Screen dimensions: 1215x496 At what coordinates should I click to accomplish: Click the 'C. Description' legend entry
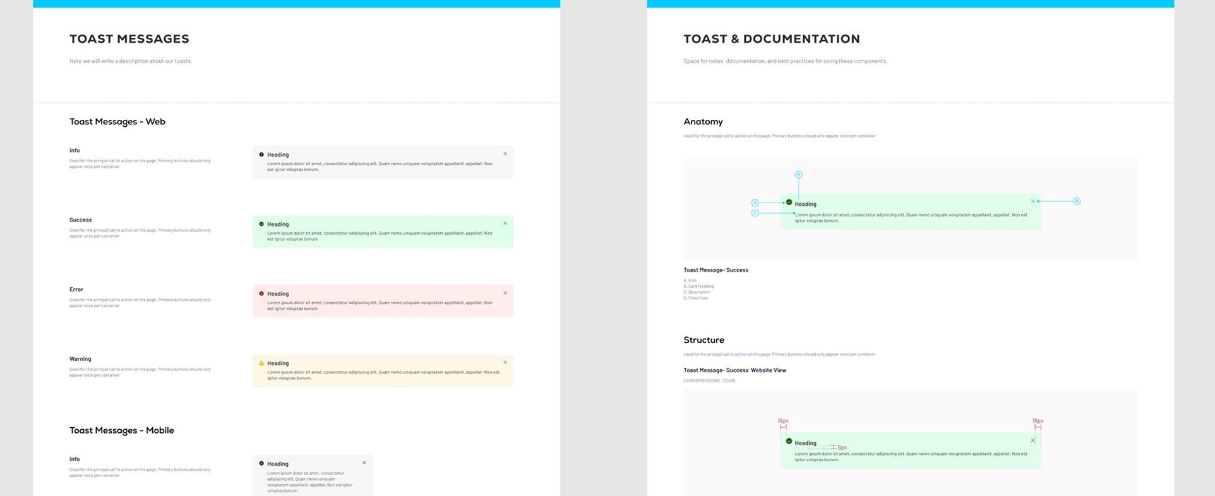[697, 292]
